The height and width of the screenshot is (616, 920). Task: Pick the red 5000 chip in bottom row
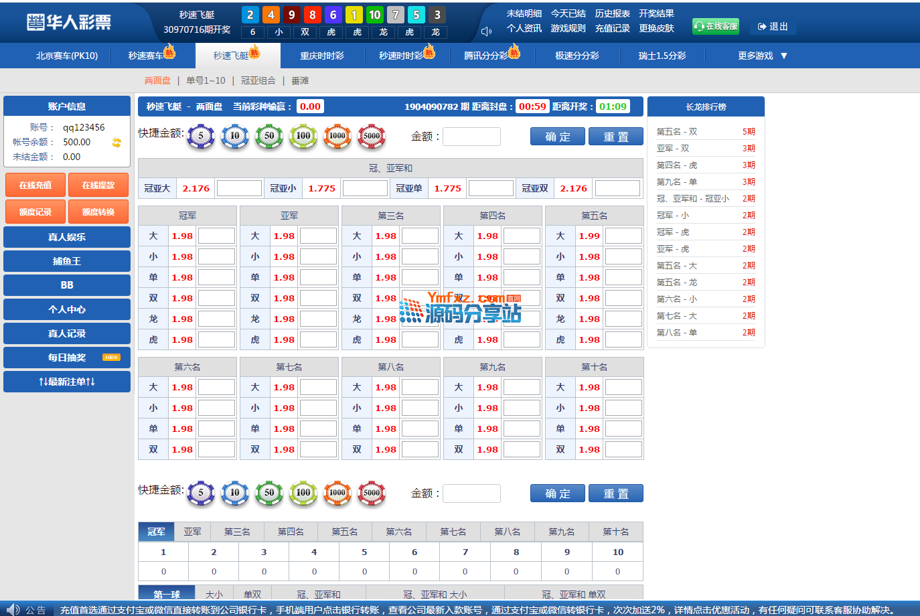click(372, 493)
